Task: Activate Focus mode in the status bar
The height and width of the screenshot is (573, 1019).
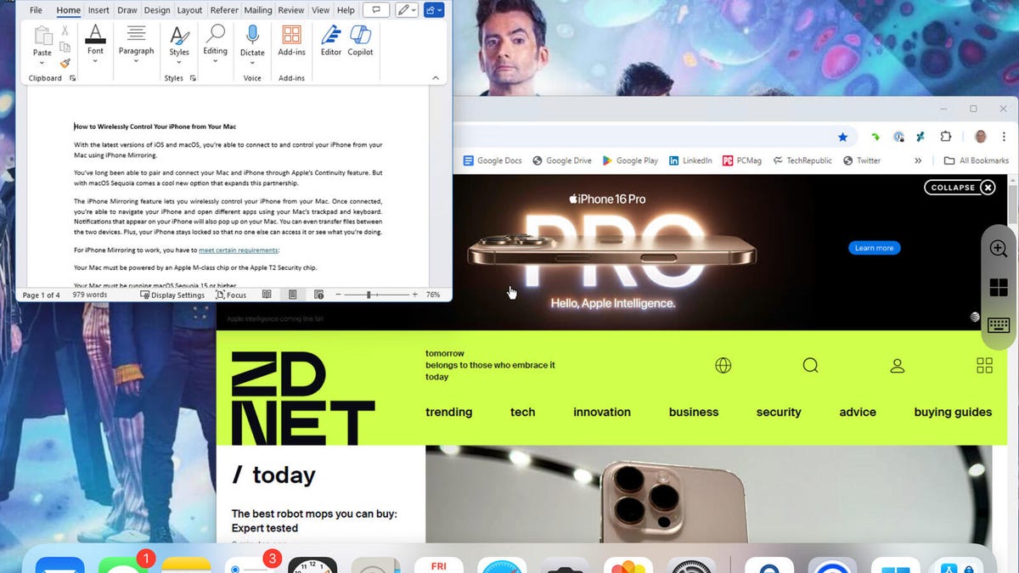Action: click(x=231, y=295)
